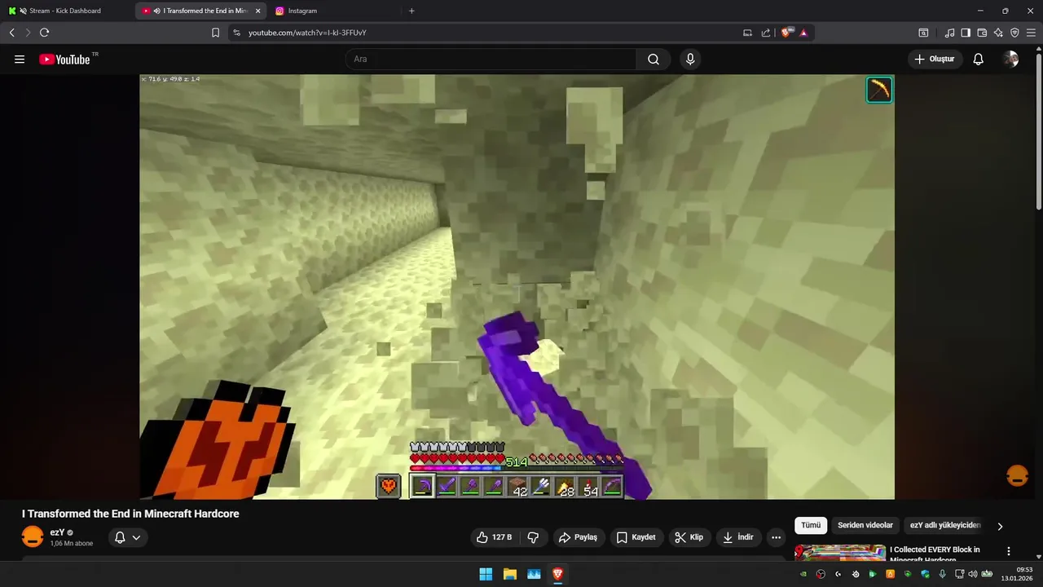Screen dimensions: 1043x587
Task: Open the account avatar menu
Action: [x=1011, y=60]
